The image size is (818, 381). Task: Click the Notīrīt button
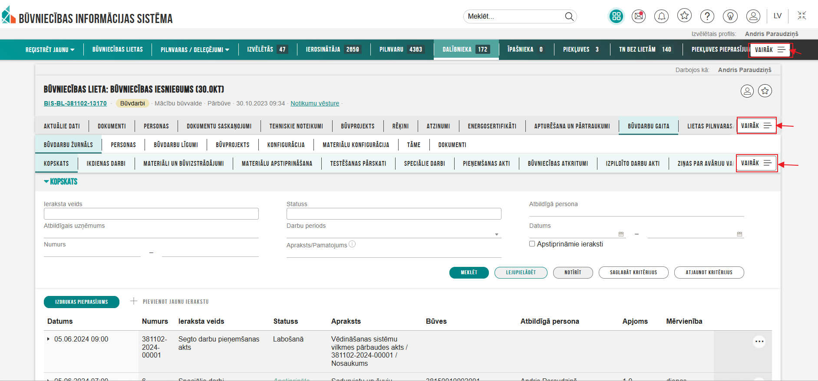click(x=573, y=273)
